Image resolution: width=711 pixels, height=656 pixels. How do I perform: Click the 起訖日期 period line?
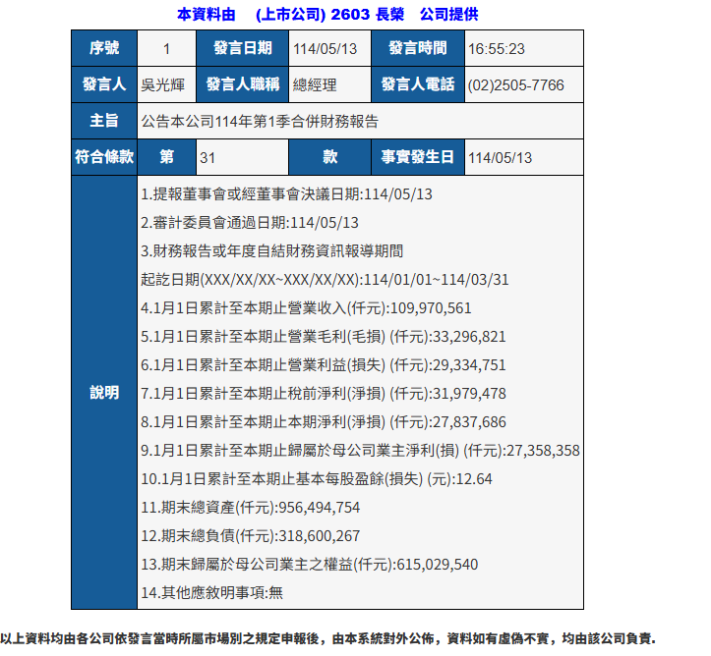coord(325,280)
